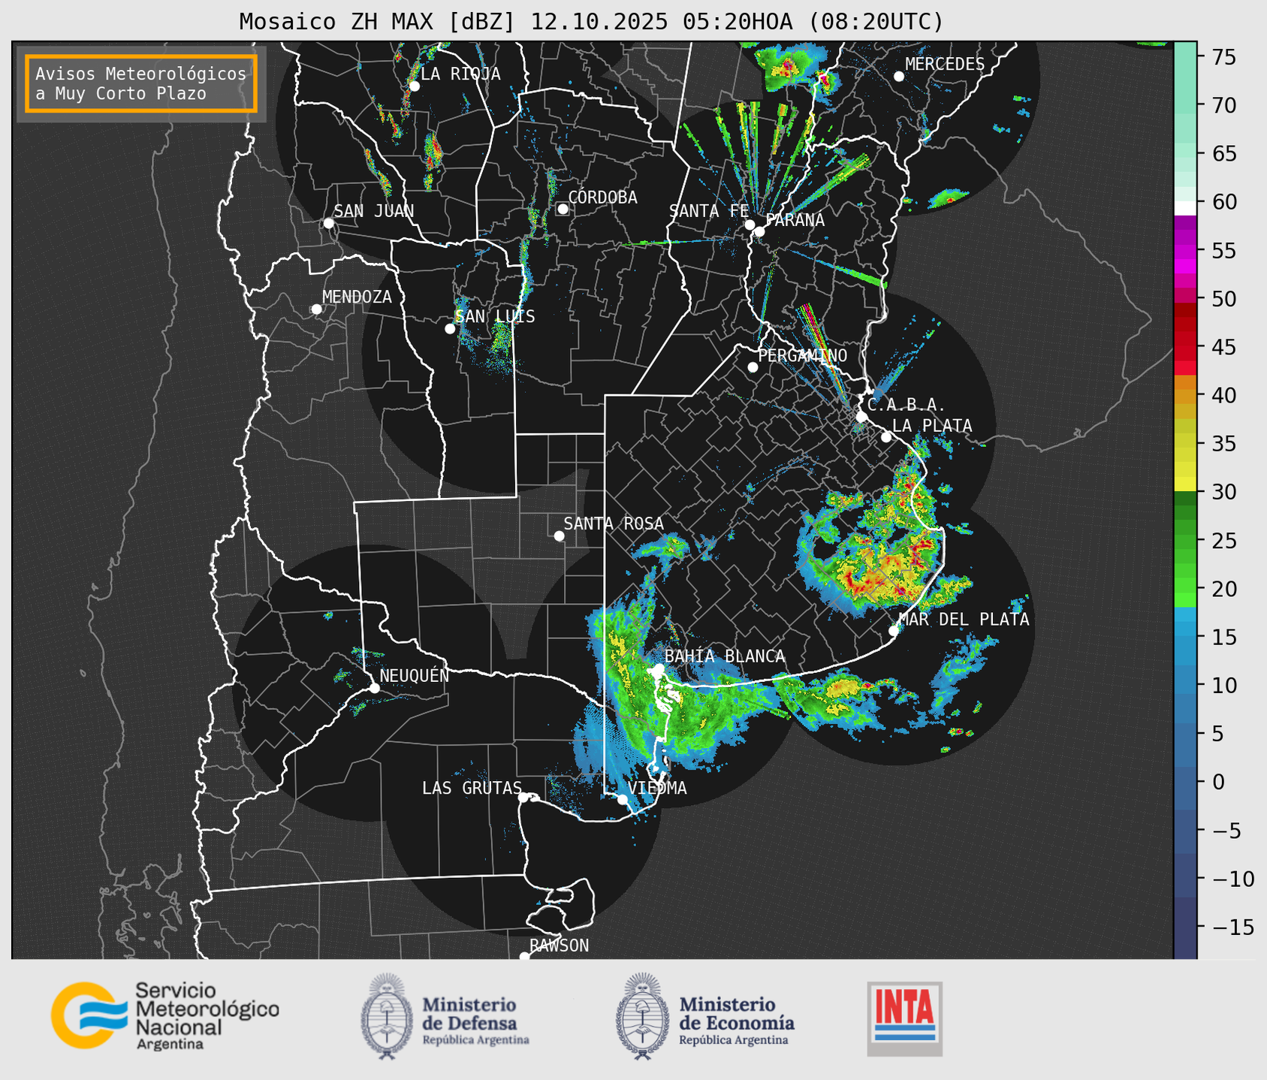Image resolution: width=1267 pixels, height=1080 pixels.
Task: Pick the red 45 dBZ color band
Action: (x=1184, y=347)
